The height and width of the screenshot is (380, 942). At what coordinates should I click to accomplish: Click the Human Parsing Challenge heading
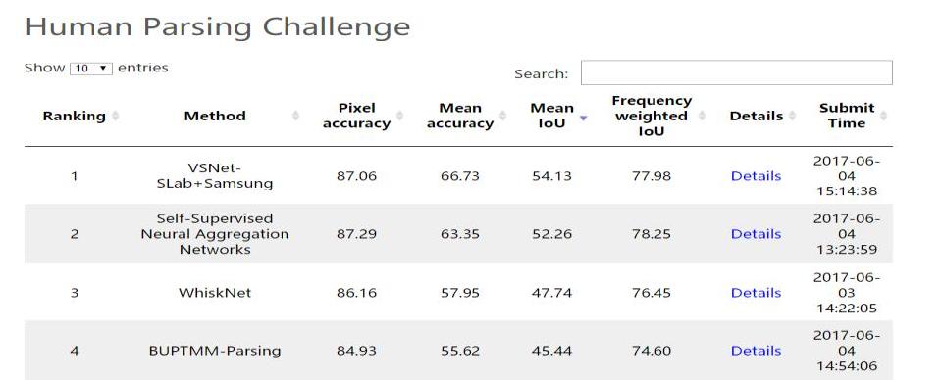point(218,27)
